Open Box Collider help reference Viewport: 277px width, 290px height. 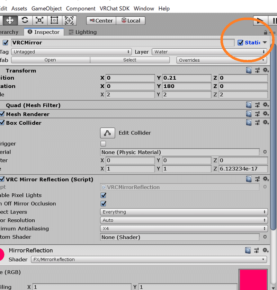249,122
